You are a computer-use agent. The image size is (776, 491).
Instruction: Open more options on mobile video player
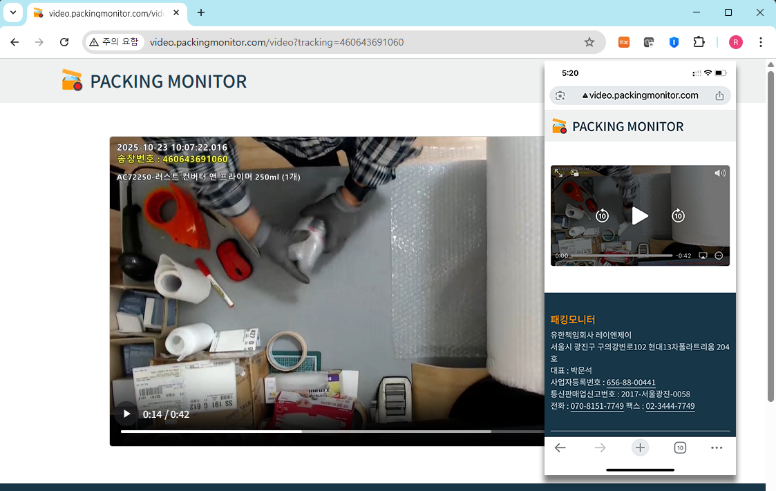click(719, 256)
